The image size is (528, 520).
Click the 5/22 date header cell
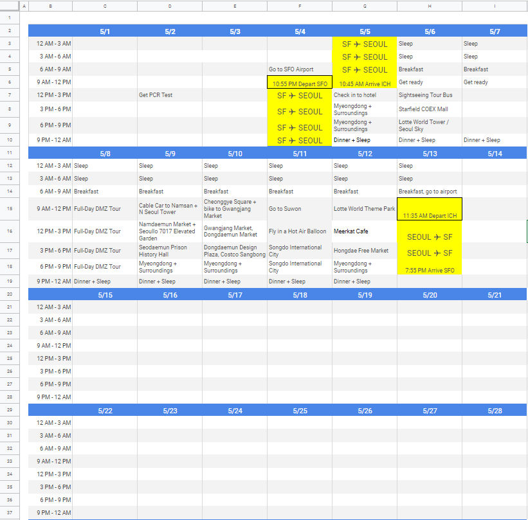105,411
